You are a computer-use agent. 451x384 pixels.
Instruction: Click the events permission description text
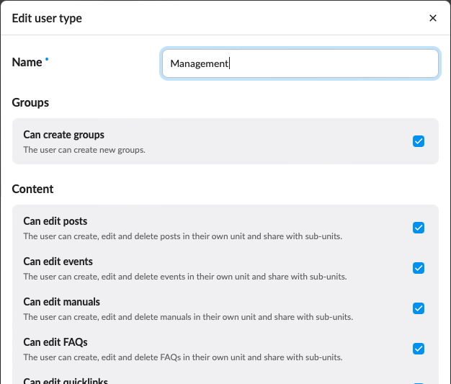point(185,277)
